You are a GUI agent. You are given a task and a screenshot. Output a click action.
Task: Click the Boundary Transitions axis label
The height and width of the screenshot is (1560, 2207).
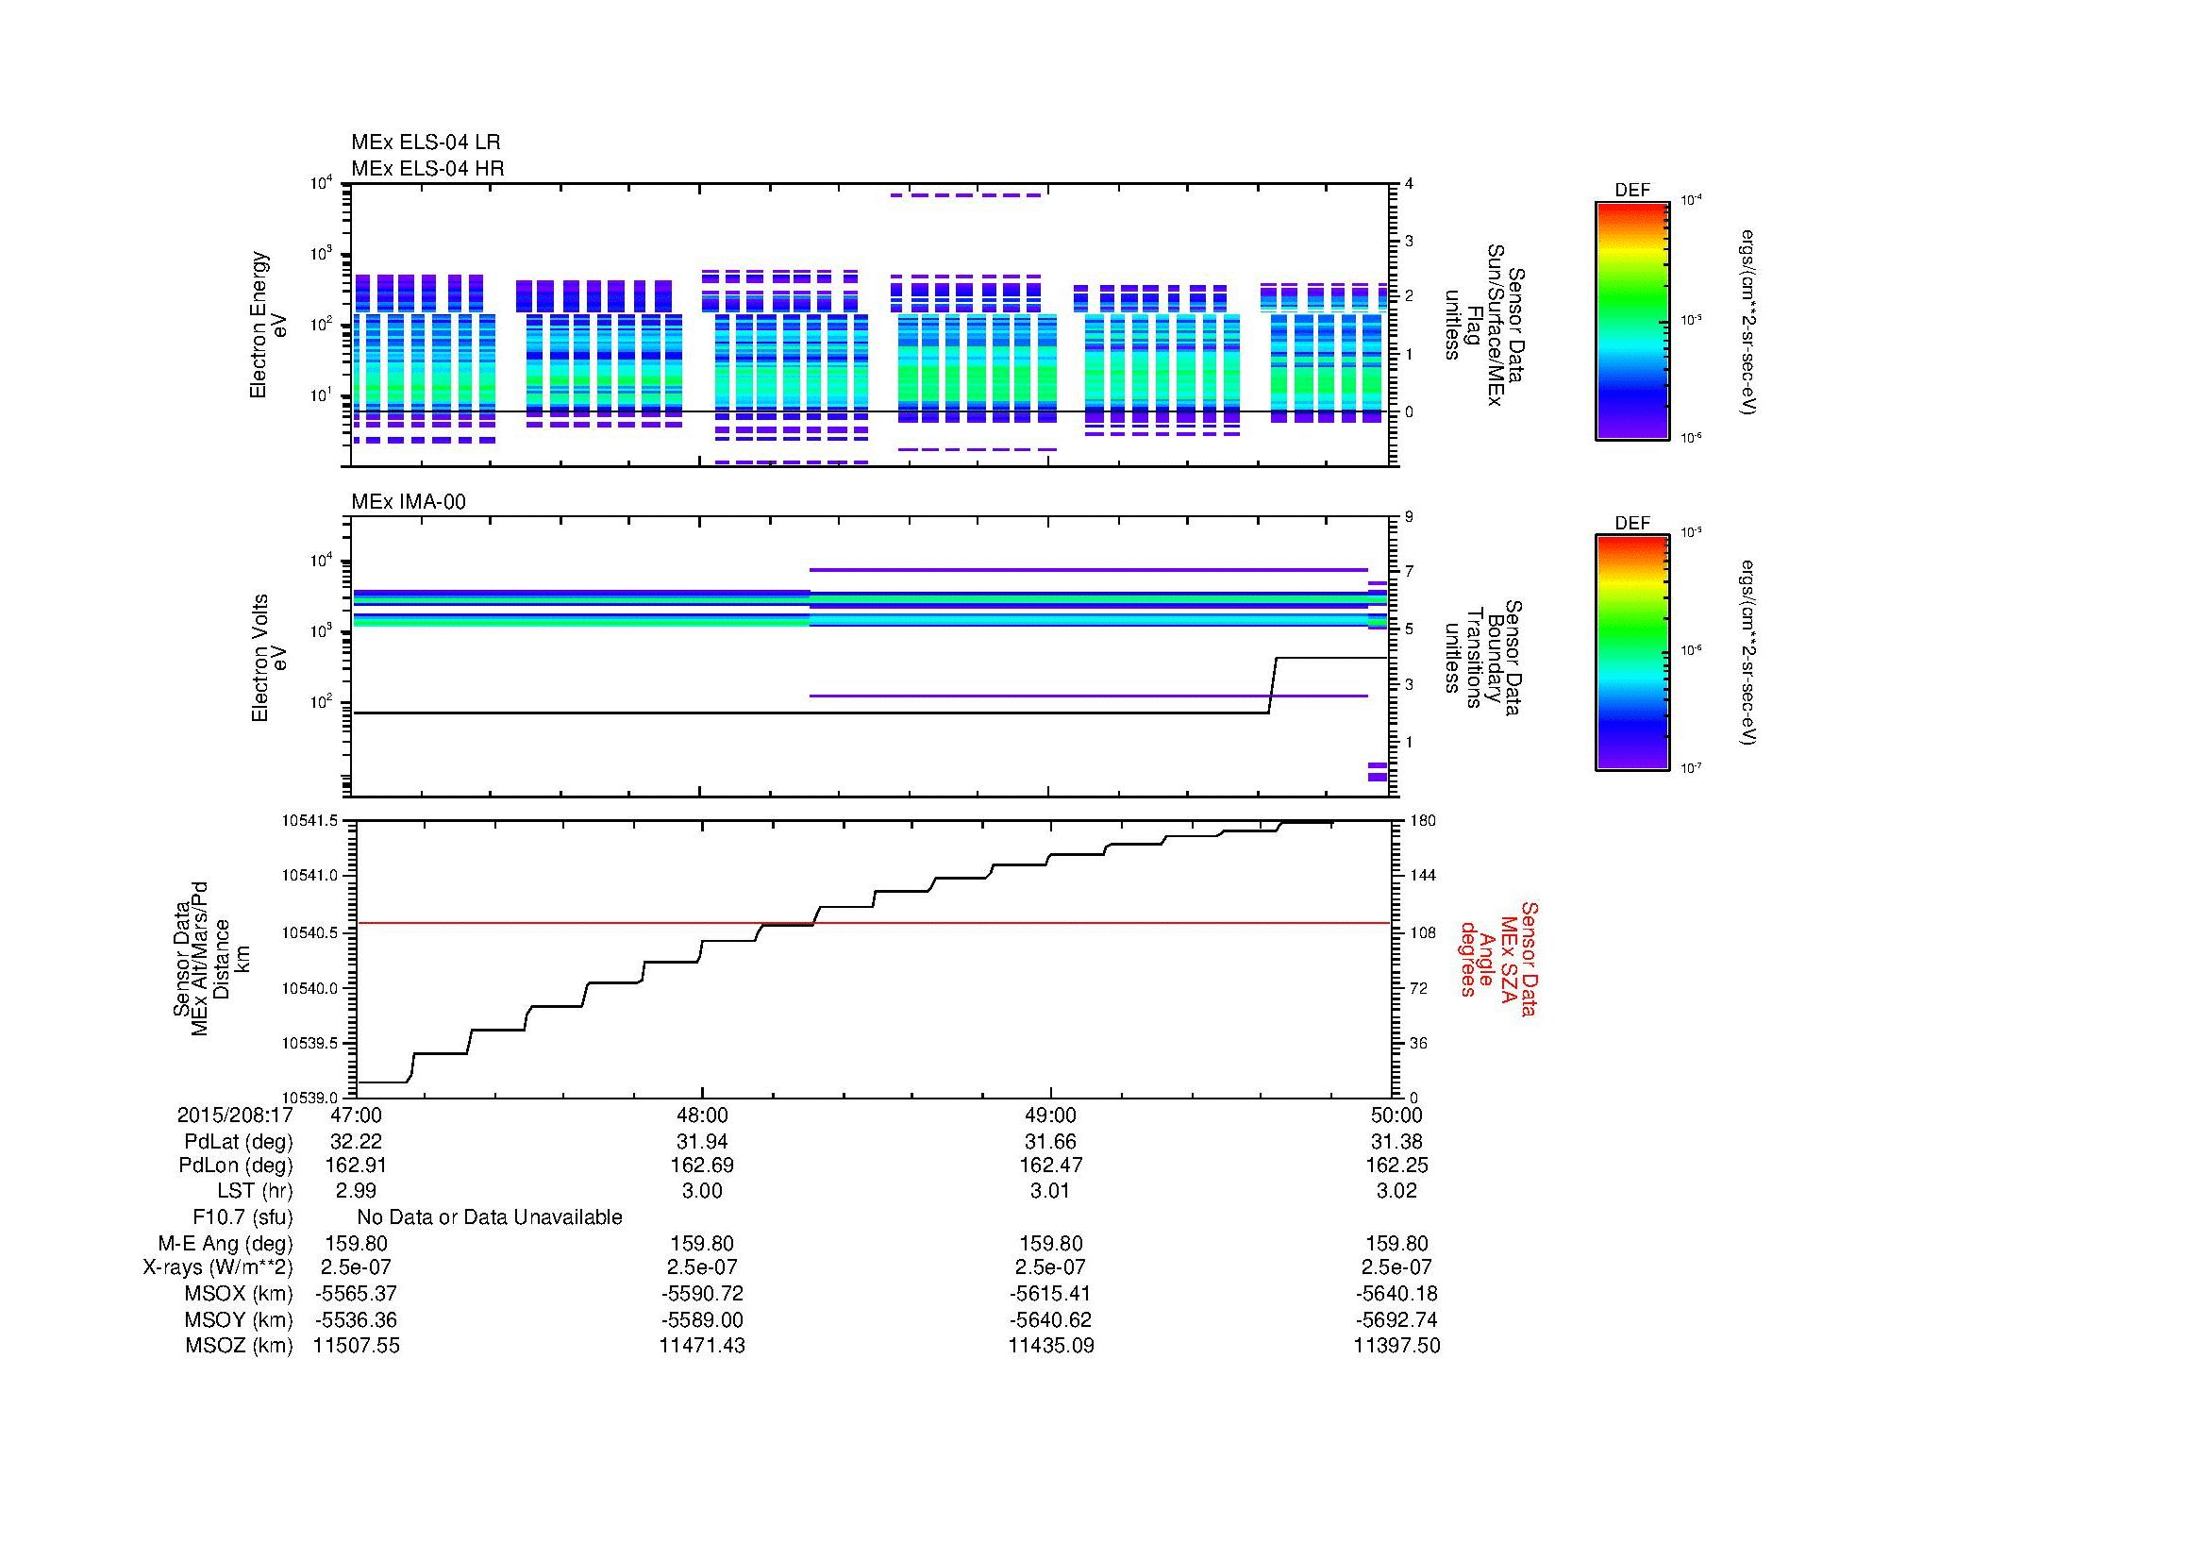pyautogui.click(x=1485, y=658)
